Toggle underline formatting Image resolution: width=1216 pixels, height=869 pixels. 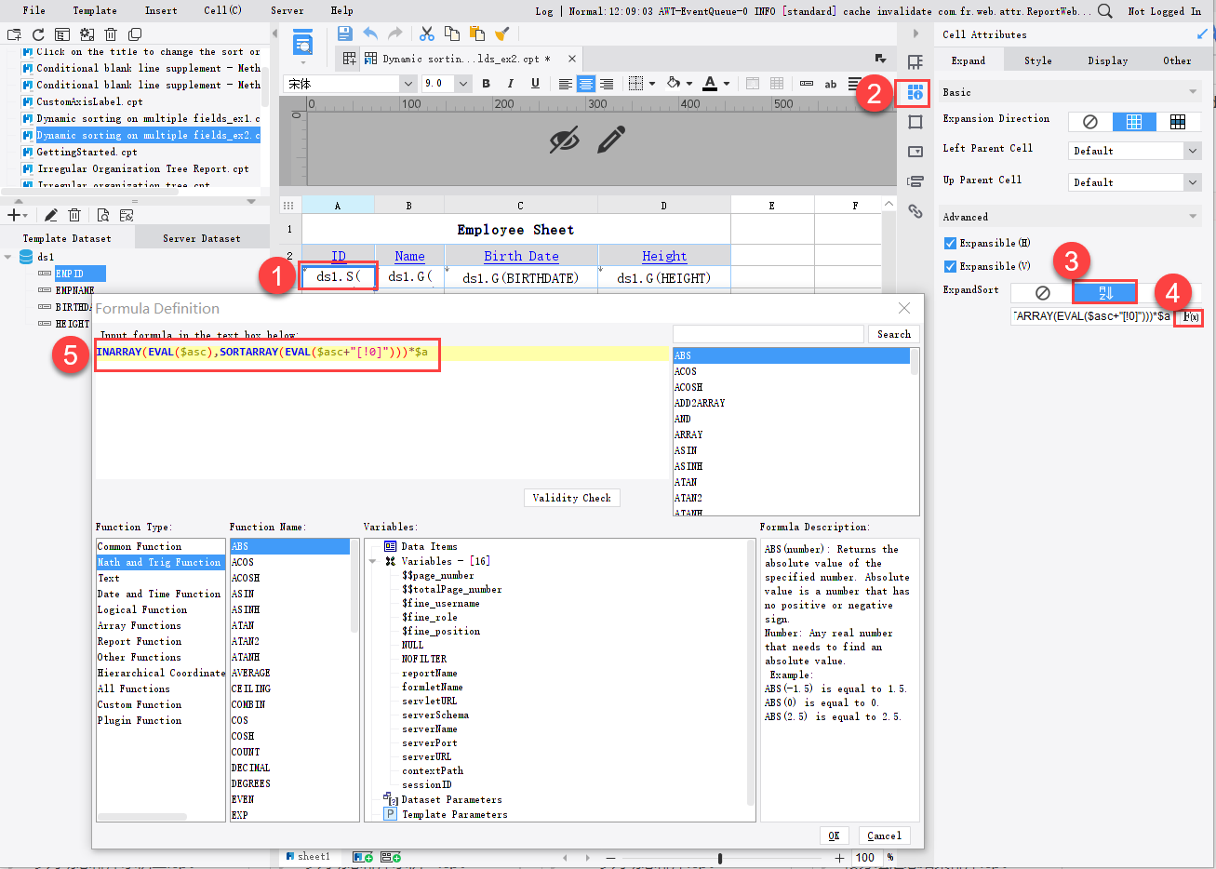535,84
